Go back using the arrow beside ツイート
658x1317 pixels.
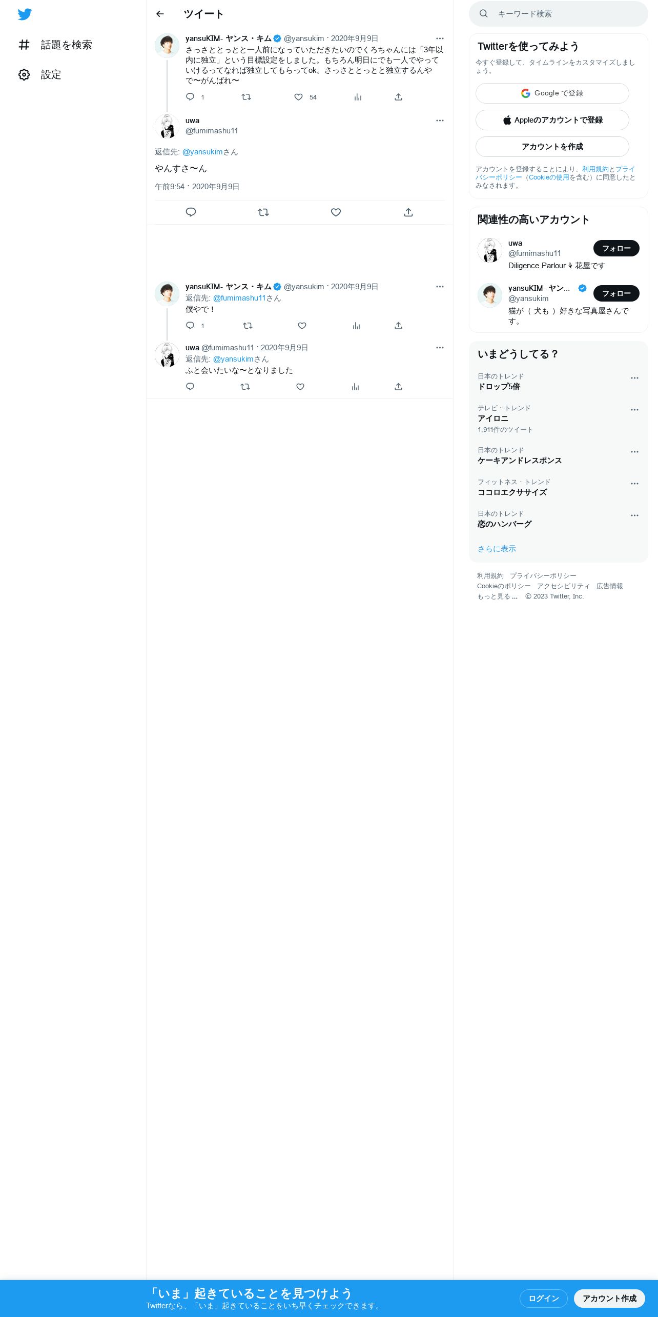coord(160,14)
